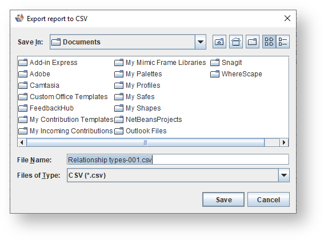Go up one folder level
The height and width of the screenshot is (241, 324).
[219, 42]
